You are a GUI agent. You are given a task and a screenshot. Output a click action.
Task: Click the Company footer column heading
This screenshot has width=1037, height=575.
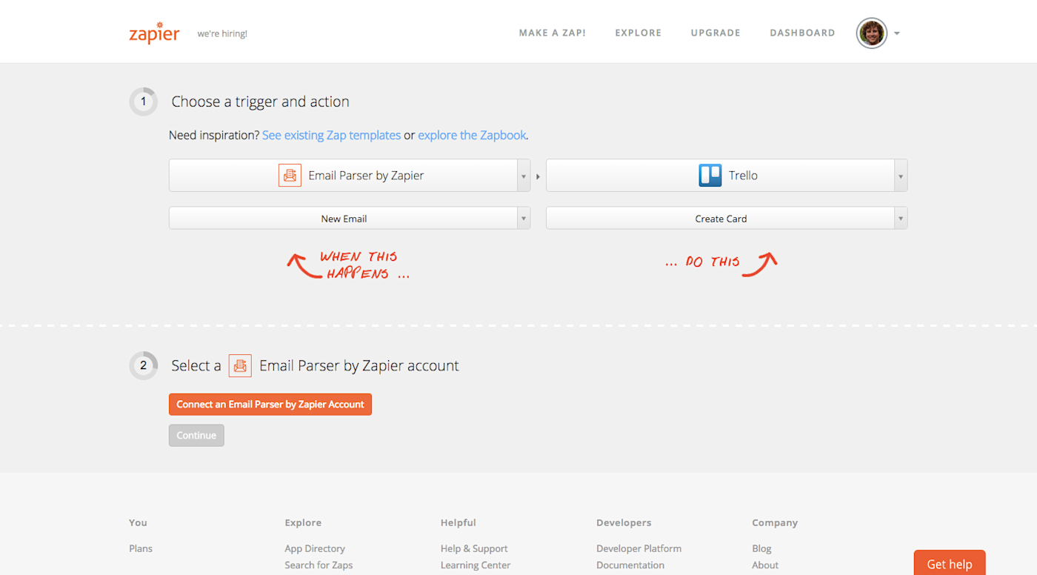coord(775,522)
